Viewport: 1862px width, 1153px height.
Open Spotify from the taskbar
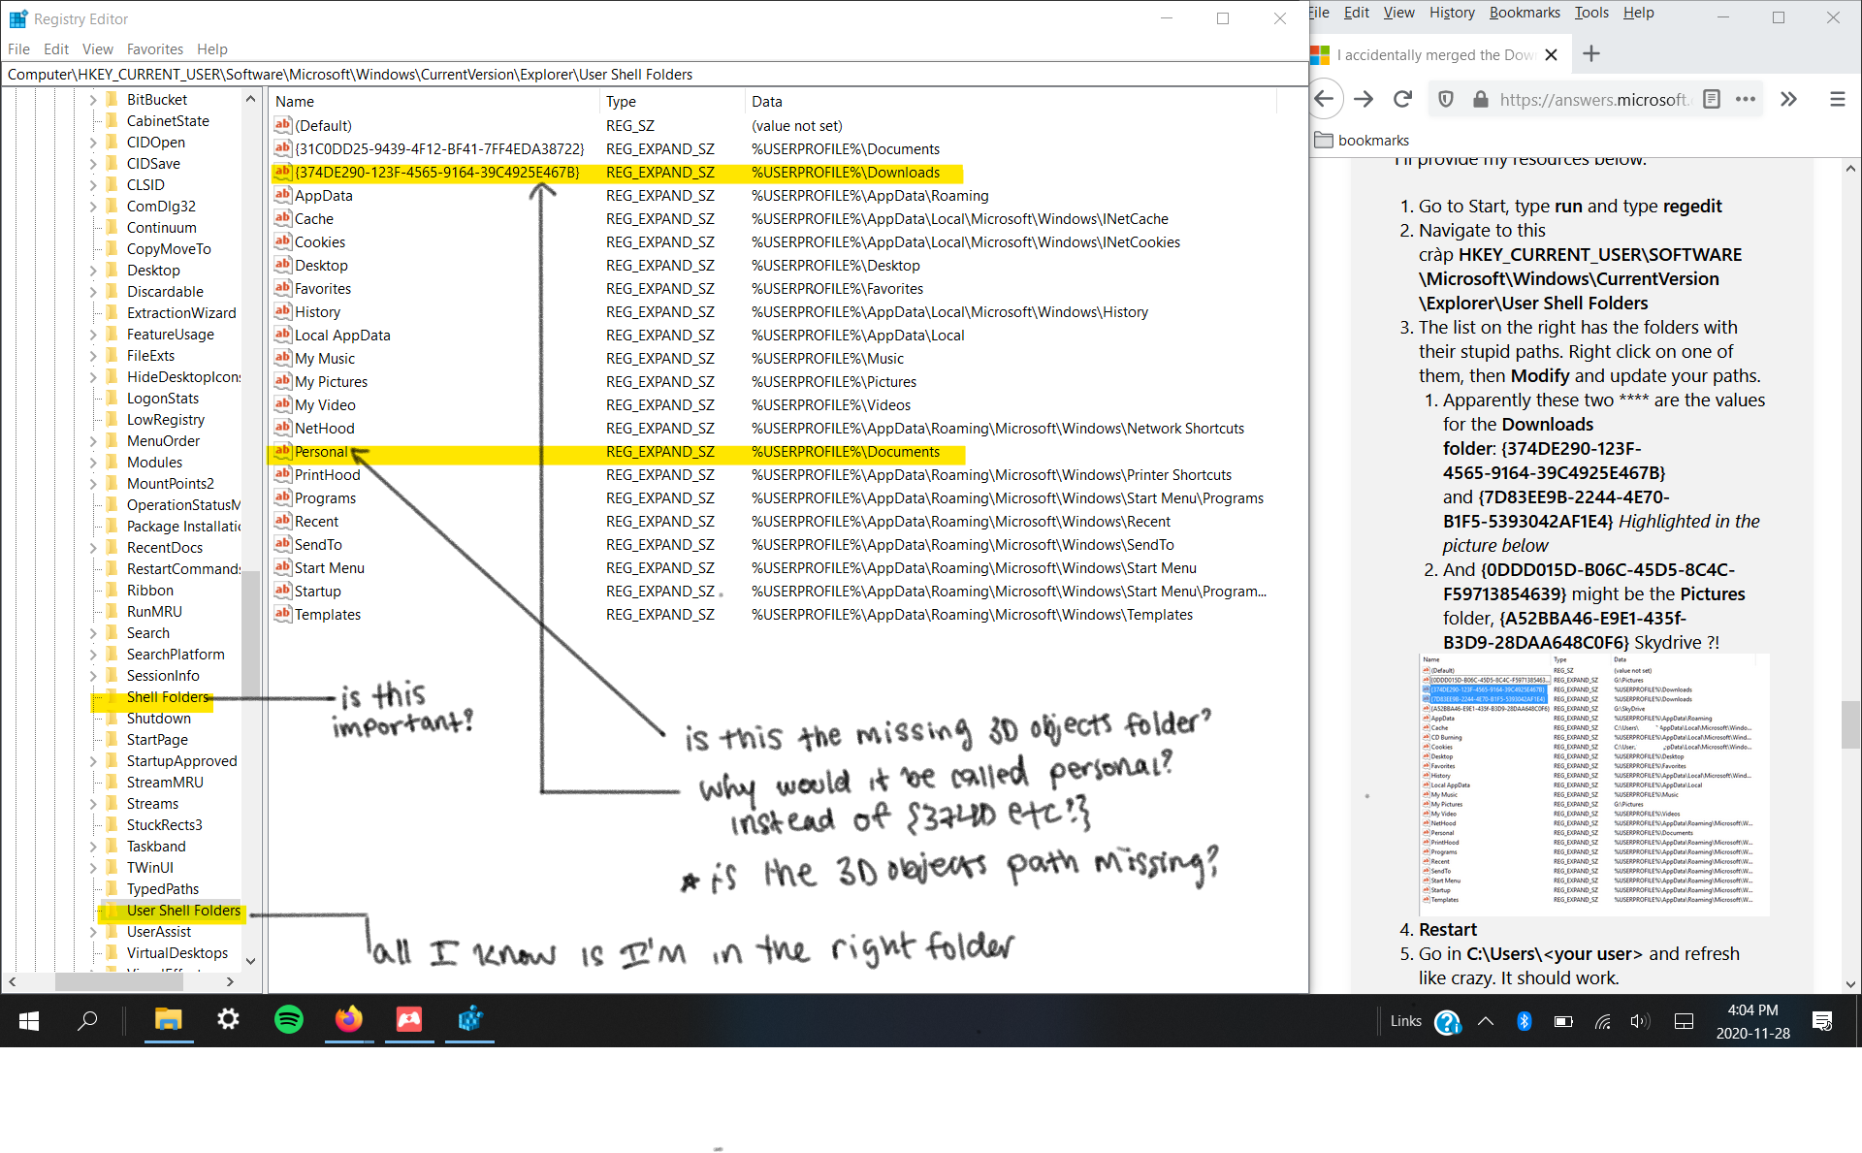[x=289, y=1019]
